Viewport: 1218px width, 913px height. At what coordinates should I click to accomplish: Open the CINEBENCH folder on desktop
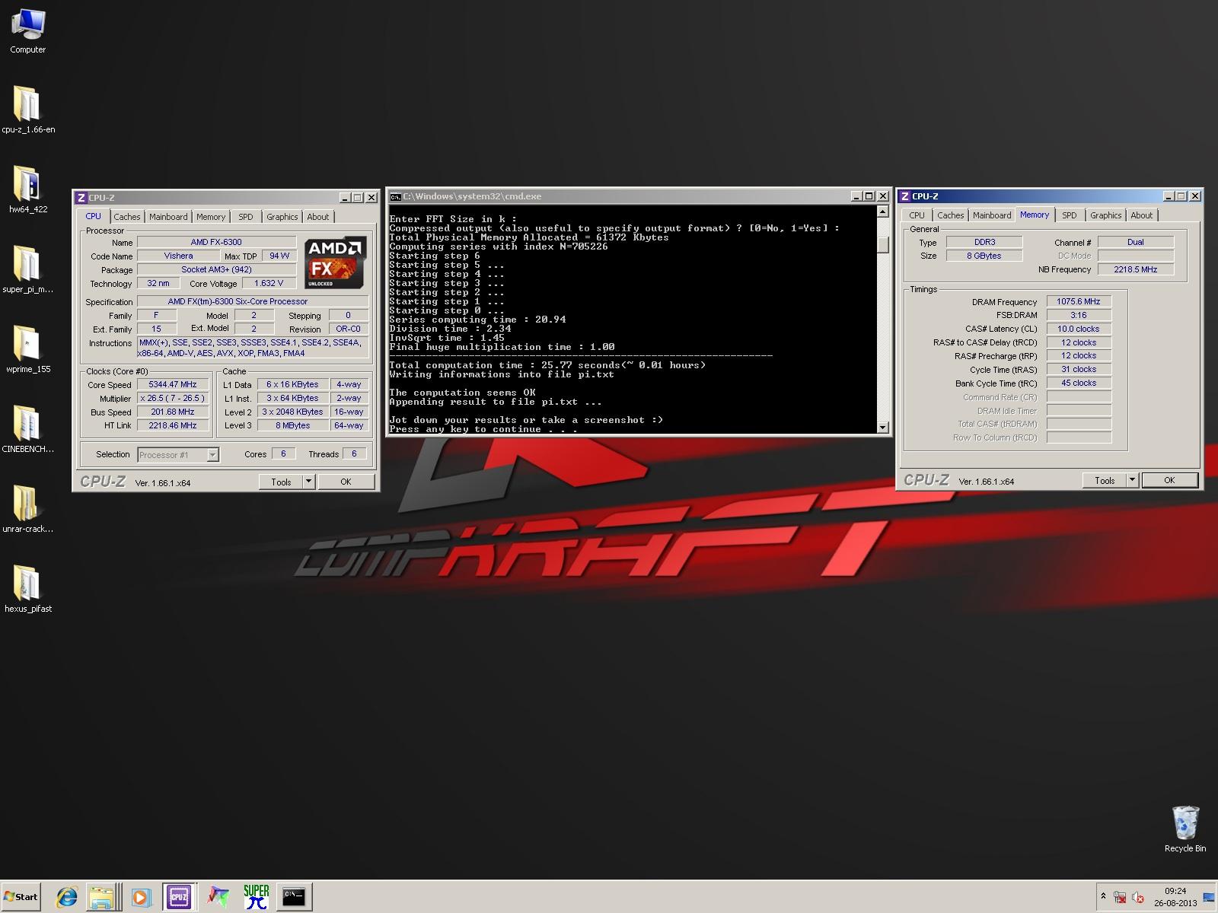coord(28,429)
